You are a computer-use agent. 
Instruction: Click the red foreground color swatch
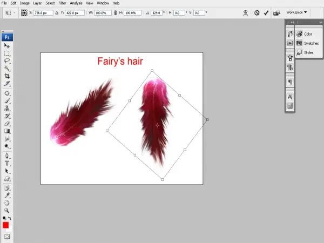5,225
